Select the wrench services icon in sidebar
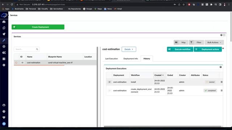Screen dimensions: 232x130 tap(4, 40)
